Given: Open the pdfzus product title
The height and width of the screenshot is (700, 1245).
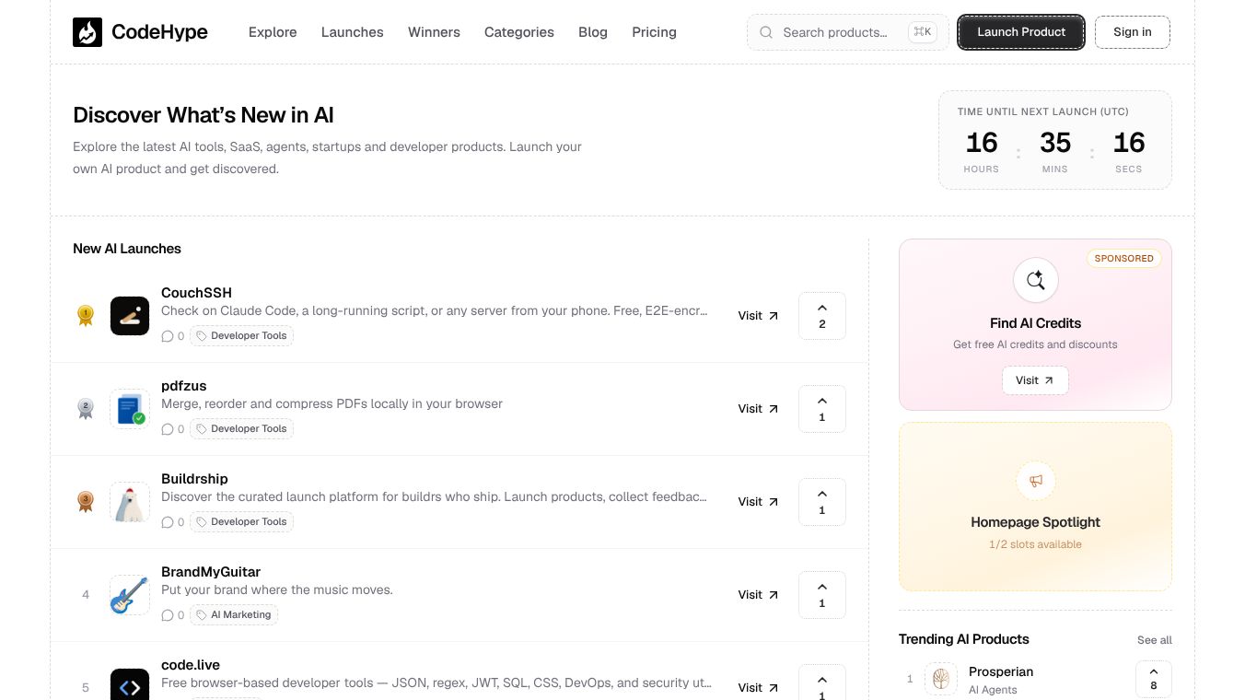Looking at the screenshot, I should pos(184,386).
